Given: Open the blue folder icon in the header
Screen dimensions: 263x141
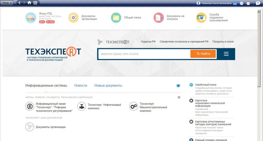Looking at the screenshot, I should click(235, 3).
